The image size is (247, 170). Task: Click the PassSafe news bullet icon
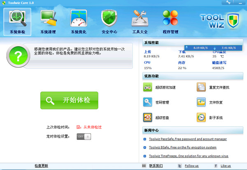145,139
